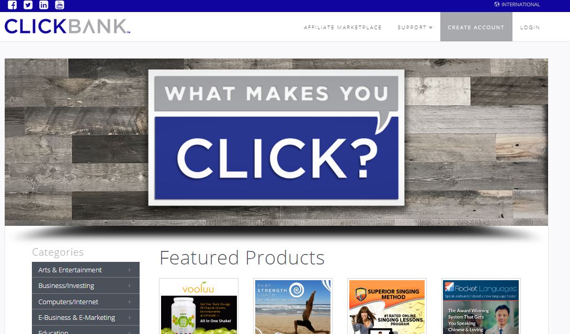Open the Twitter social icon

[28, 5]
